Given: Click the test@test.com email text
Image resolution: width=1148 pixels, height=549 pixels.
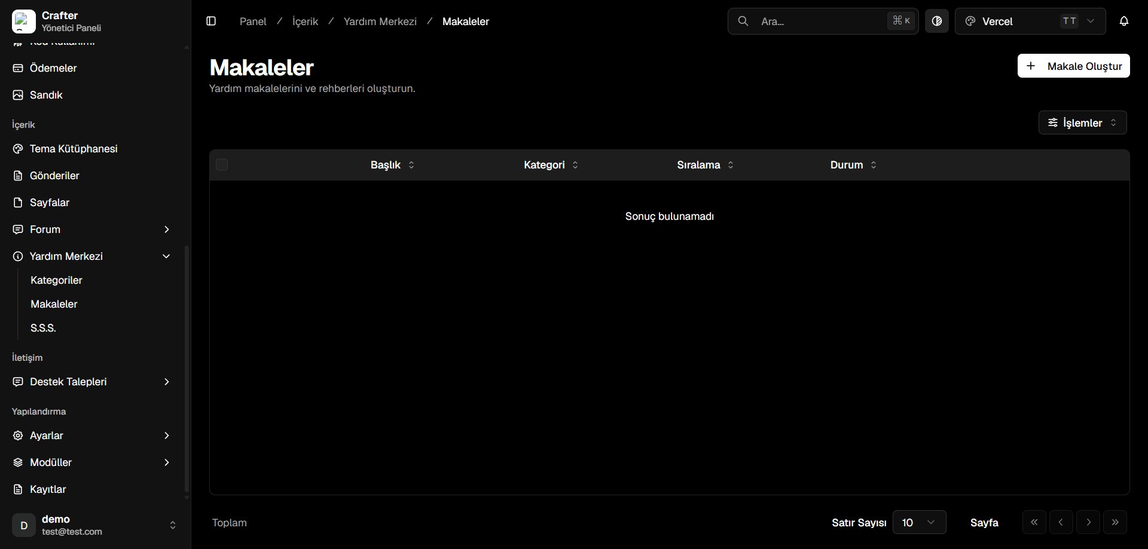Looking at the screenshot, I should 72,532.
